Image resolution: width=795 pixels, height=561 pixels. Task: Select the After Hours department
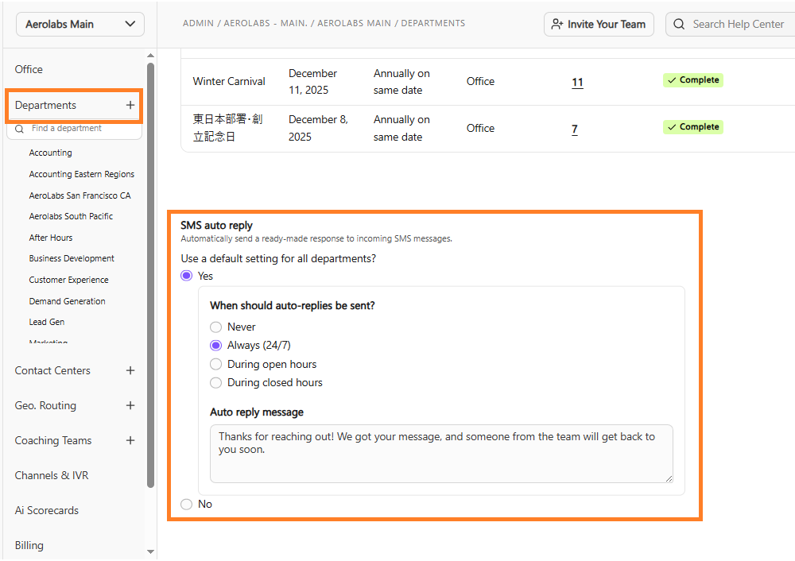[51, 238]
